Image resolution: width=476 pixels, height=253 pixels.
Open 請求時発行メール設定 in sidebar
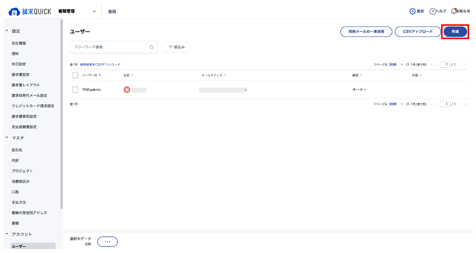pos(30,95)
